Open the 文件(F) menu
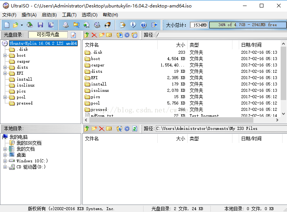 pyautogui.click(x=9, y=15)
